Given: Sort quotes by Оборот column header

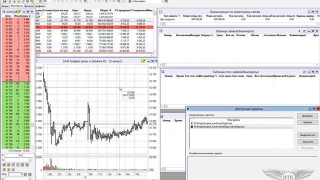Looking at the screenshot, I should (105, 10).
